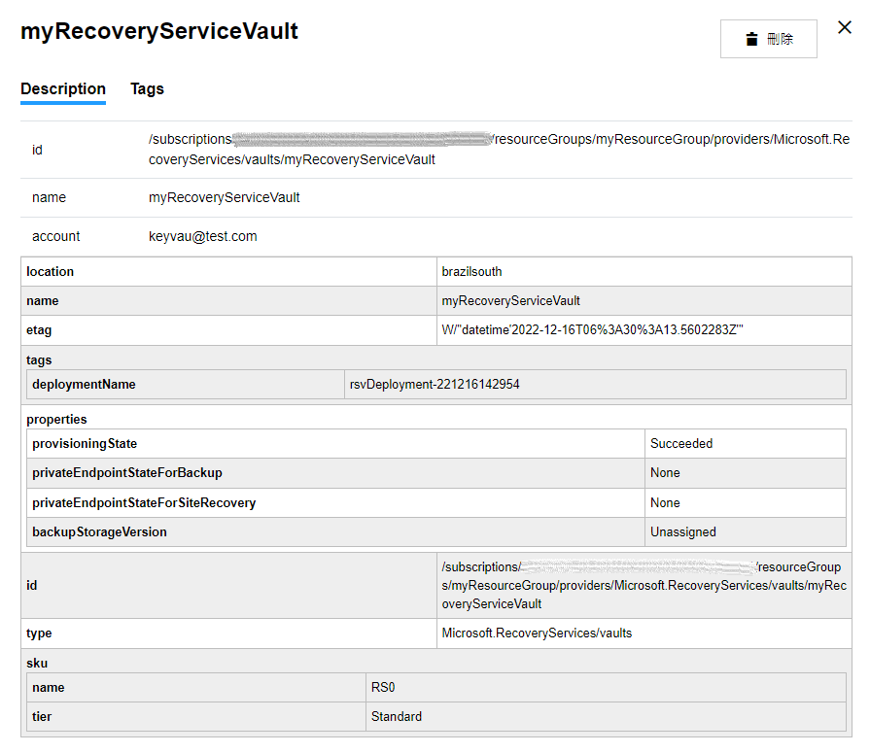Screen dimensions: 870x753
Task: Select the sku section heading
Action: tap(37, 664)
